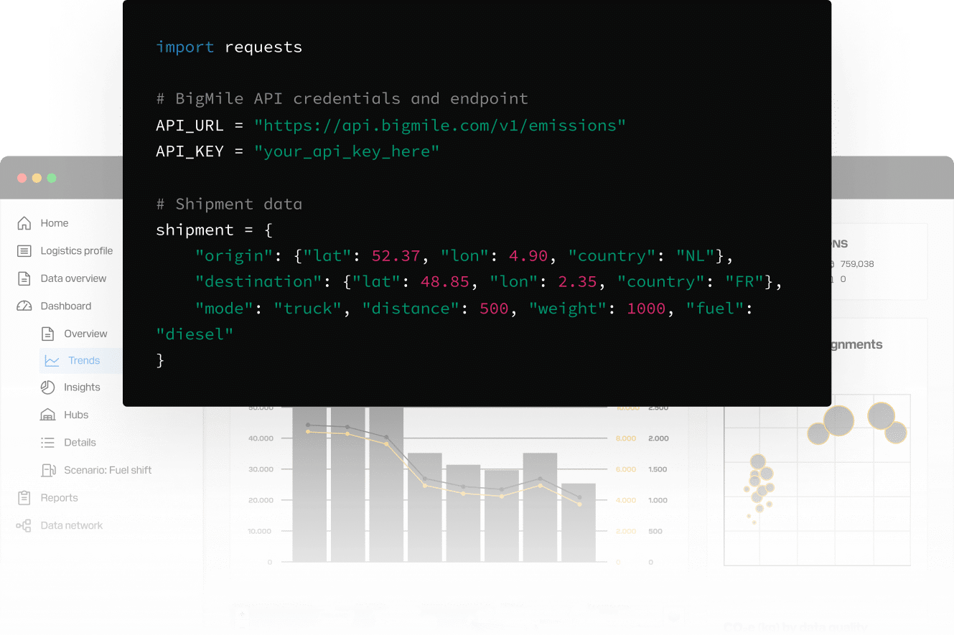
Task: Go to Data overview
Action: tap(73, 278)
